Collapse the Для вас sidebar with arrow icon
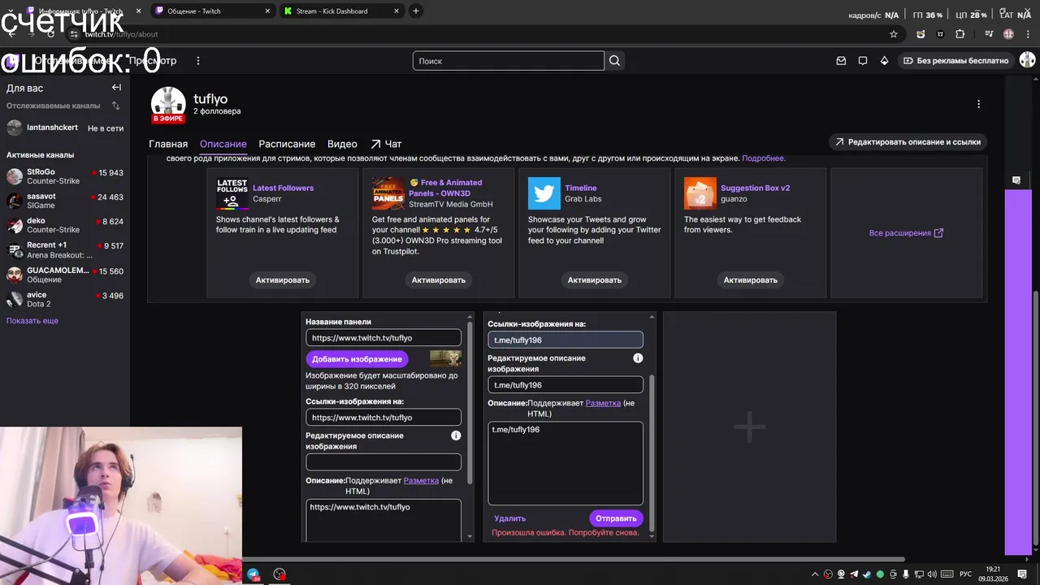 [116, 88]
